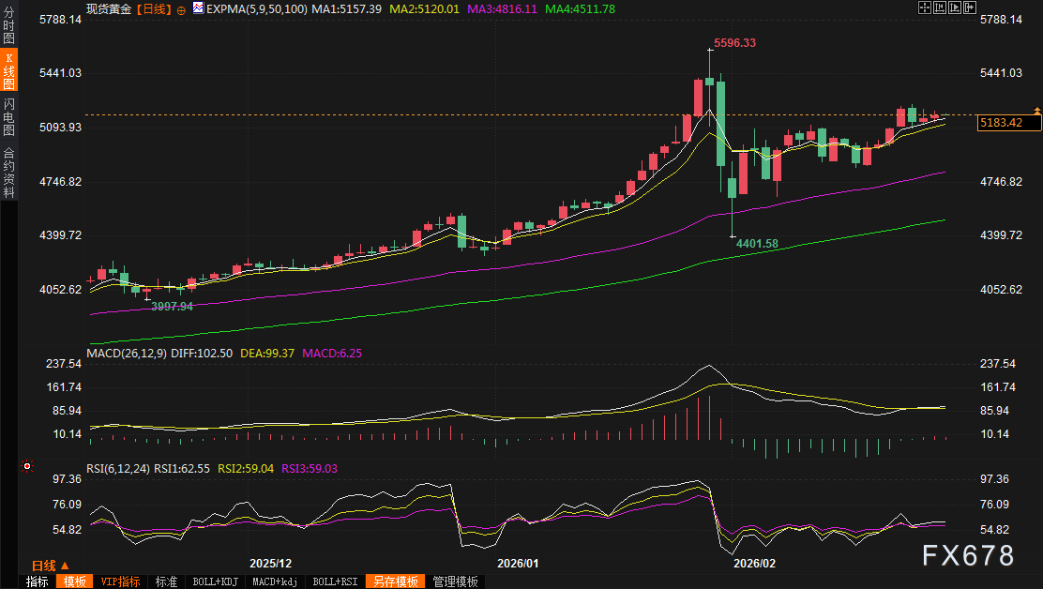Open 合约资料 in the left sidebar

coord(8,172)
